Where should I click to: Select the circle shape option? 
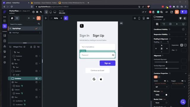click(159, 77)
